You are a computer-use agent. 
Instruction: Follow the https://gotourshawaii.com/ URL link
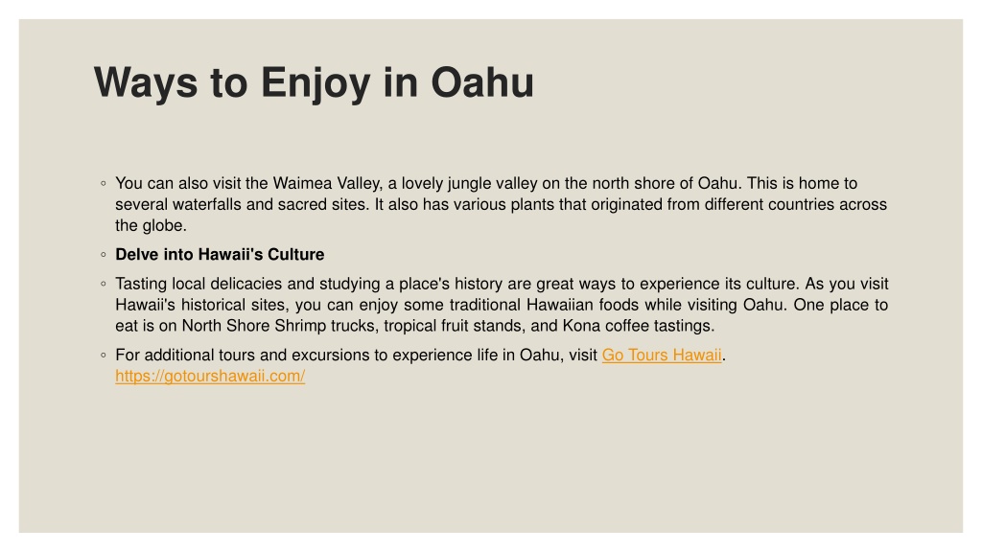pos(210,376)
